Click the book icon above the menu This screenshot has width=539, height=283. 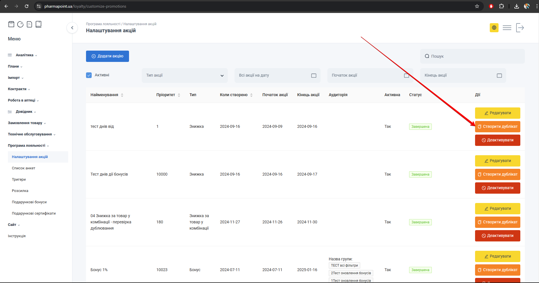(38, 24)
